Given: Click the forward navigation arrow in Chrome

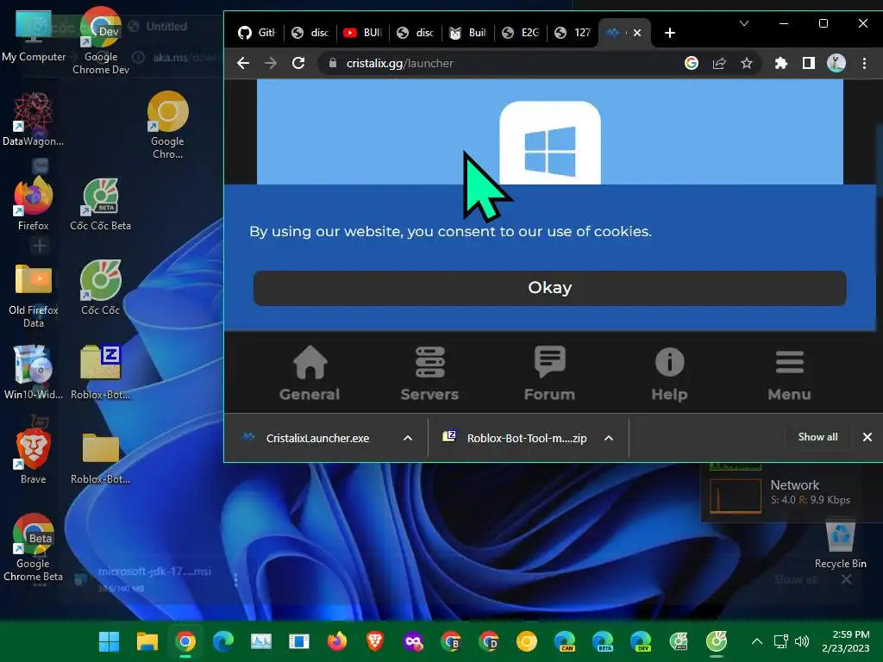Looking at the screenshot, I should [271, 63].
